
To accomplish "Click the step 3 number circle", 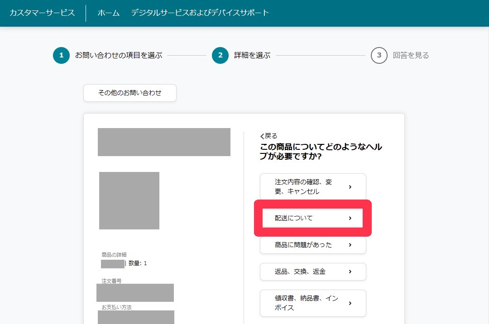I will click(379, 56).
